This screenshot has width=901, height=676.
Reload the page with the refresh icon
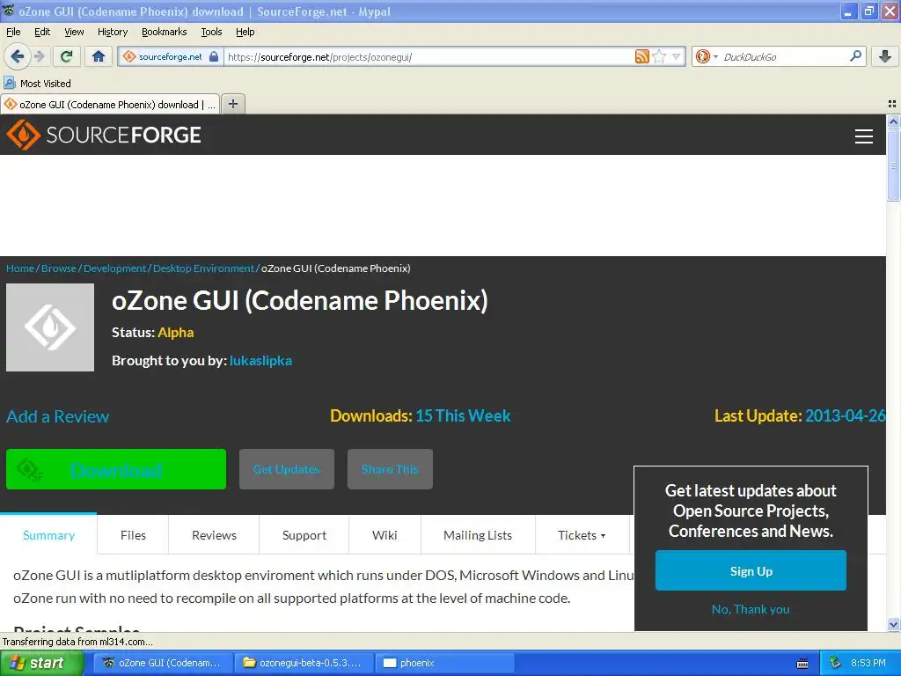point(66,56)
